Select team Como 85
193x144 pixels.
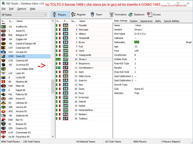pyautogui.click(x=26, y=56)
